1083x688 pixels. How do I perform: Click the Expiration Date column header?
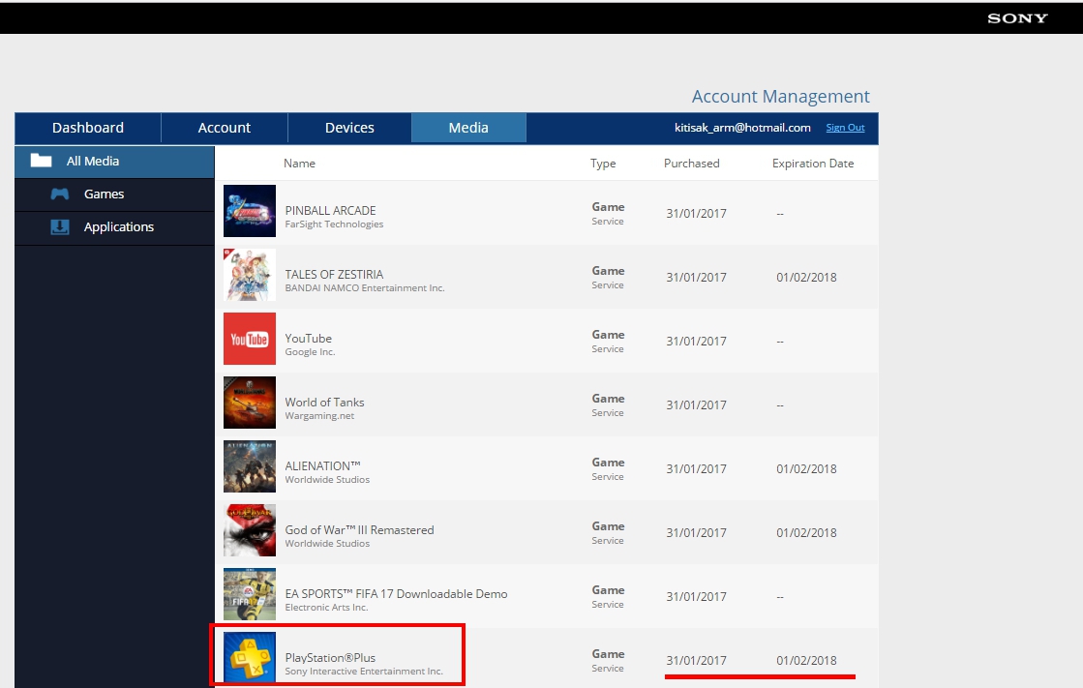click(x=813, y=164)
